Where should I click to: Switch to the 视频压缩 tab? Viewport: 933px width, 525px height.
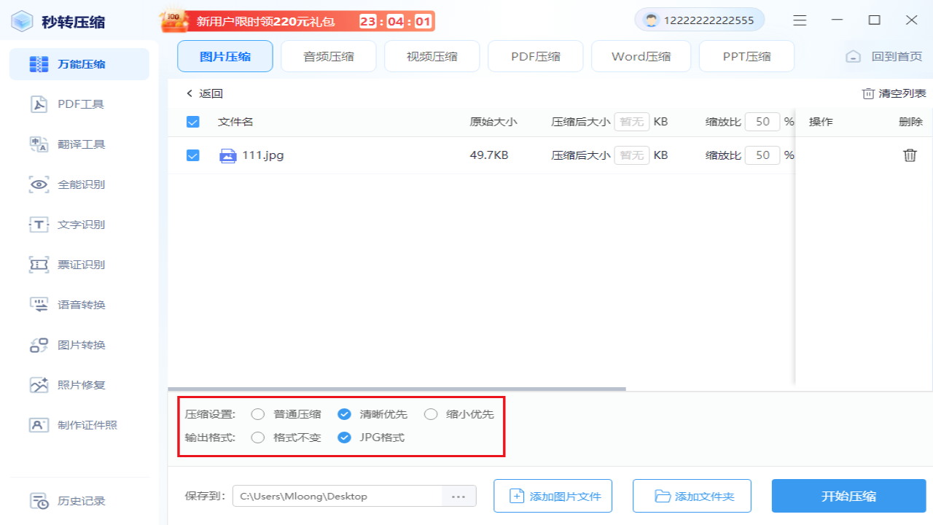[x=432, y=55]
